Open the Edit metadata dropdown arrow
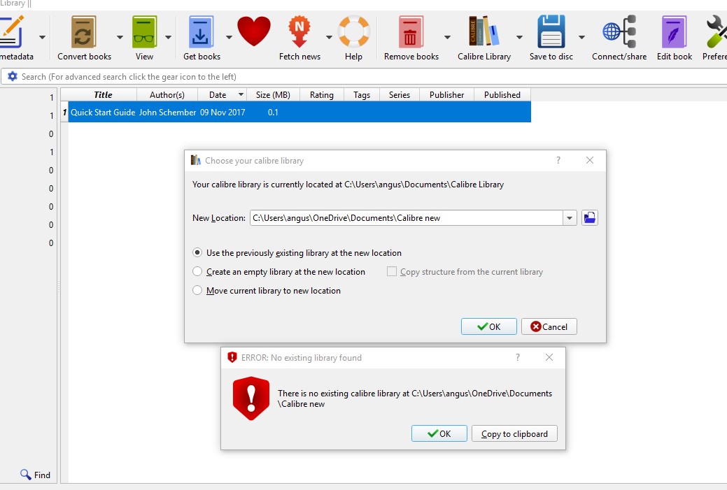The height and width of the screenshot is (490, 727). tap(42, 37)
